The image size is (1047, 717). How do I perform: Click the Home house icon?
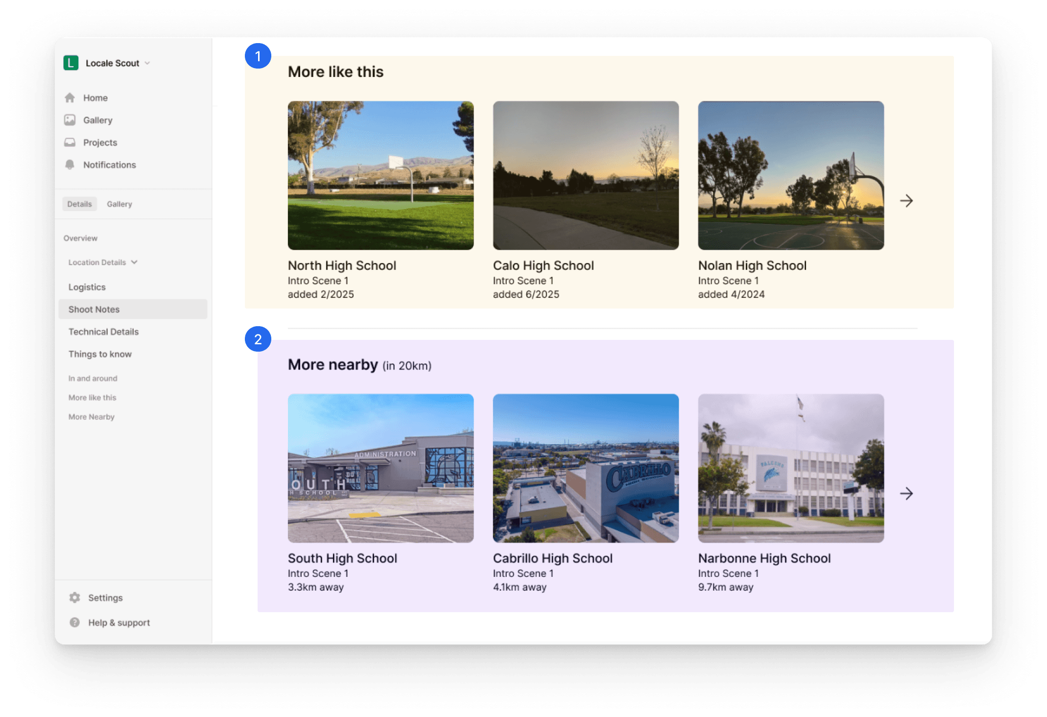tap(70, 98)
